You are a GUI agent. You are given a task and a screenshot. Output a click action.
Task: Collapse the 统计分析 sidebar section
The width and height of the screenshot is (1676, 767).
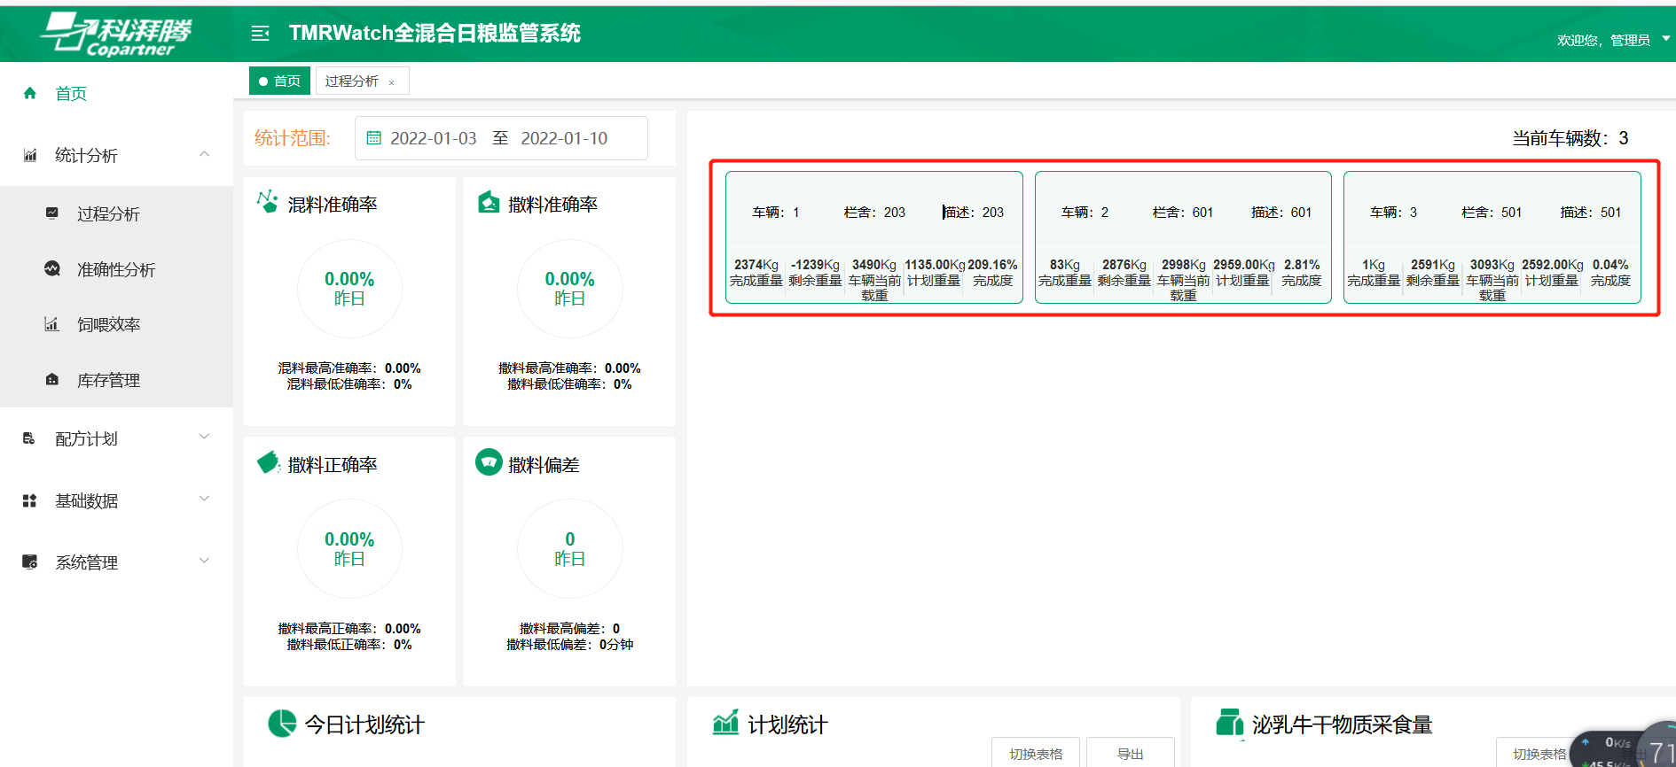(205, 154)
